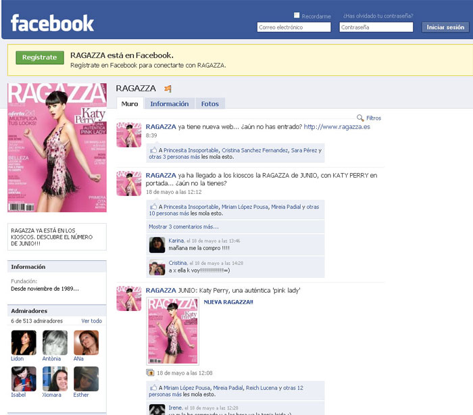Expand Mostrar 3 comentarios más
This screenshot has height=415, width=473.
pyautogui.click(x=183, y=226)
